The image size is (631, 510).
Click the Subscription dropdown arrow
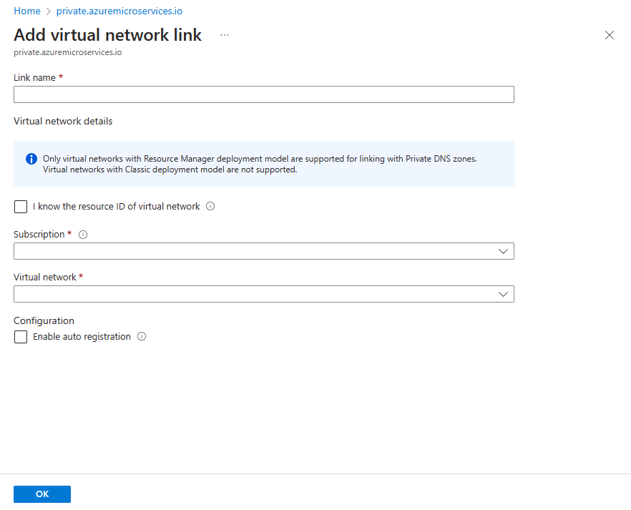503,251
